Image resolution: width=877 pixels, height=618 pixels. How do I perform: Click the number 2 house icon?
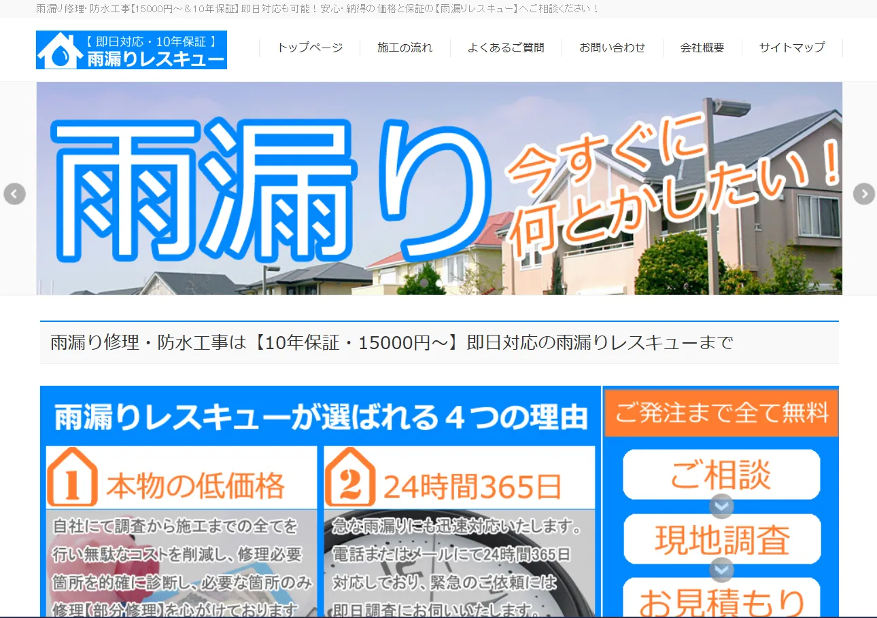(x=350, y=477)
